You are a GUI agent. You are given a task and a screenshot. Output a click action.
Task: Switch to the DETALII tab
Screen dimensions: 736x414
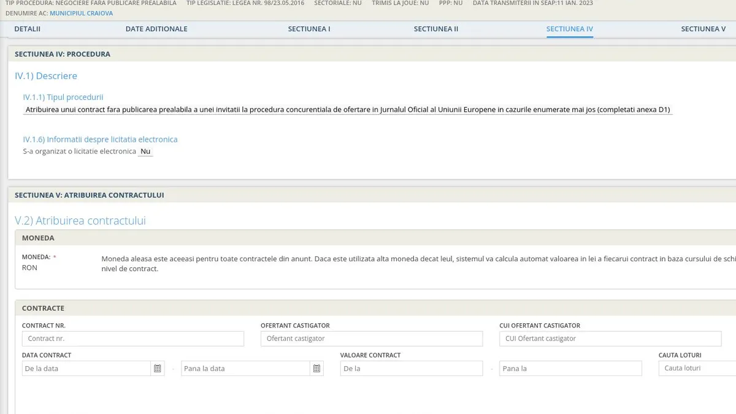[x=27, y=29]
